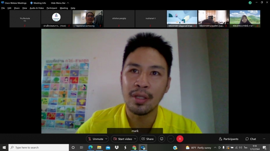Leave the meeting with the red X button
Viewport: 270px width, 151px height.
[x=180, y=139]
